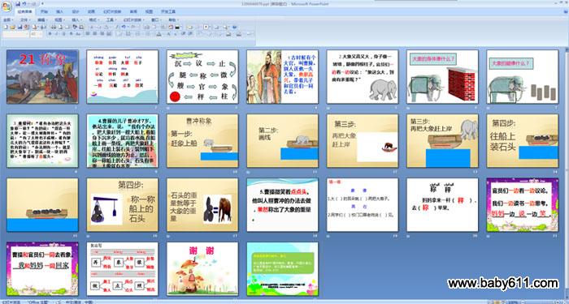Open the 审阅 ribbon tab

coord(133,11)
